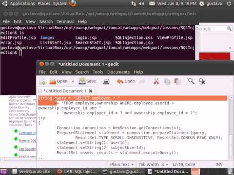The image size is (234, 175).
Task: Open terminal Edit menu
Action: (18, 21)
